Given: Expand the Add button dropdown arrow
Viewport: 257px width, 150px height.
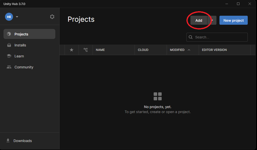Looking at the screenshot, I should [x=212, y=20].
